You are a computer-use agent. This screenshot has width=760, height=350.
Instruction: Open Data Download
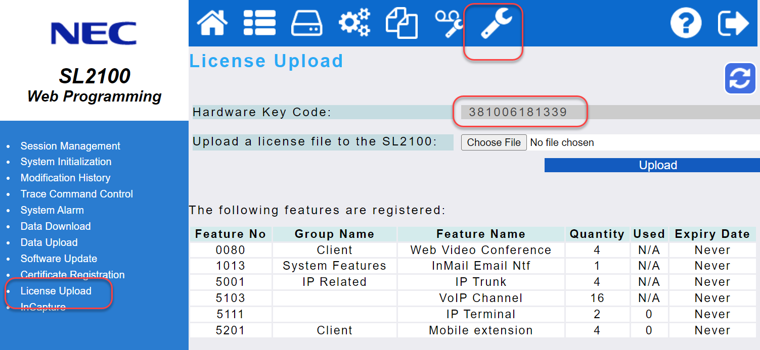(x=56, y=226)
